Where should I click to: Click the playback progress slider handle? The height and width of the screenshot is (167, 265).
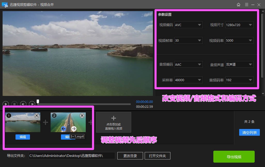(38, 102)
